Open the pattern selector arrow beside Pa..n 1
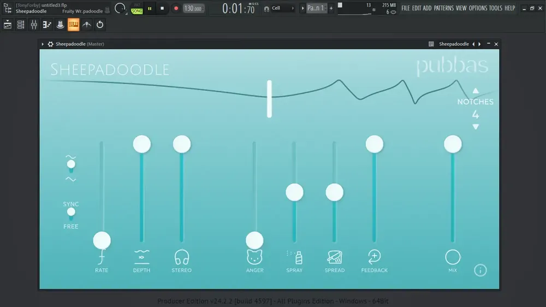This screenshot has width=546, height=307. pos(302,8)
